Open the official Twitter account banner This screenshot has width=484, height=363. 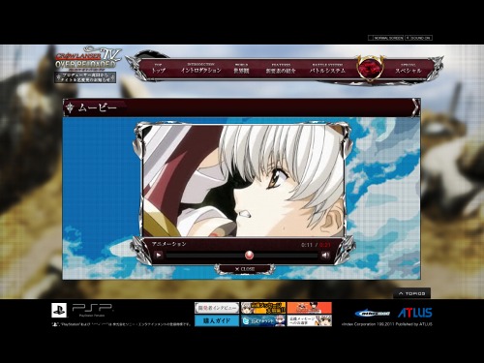coord(263,320)
